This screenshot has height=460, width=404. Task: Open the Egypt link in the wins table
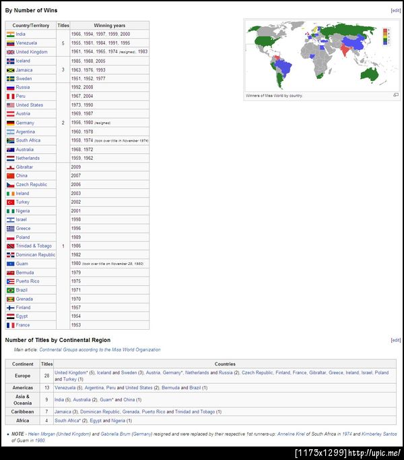tap(22, 316)
